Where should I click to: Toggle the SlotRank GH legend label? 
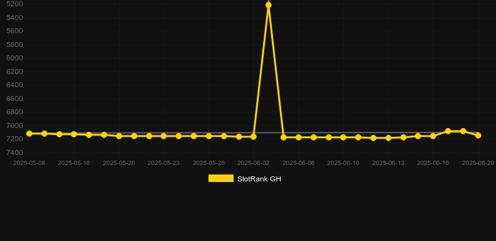pyautogui.click(x=259, y=179)
